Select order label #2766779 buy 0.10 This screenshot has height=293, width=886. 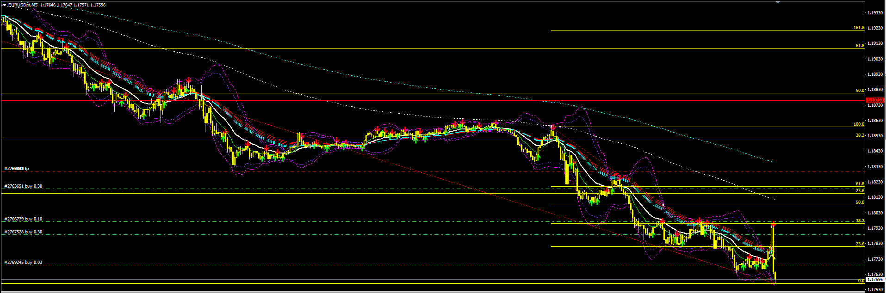[x=23, y=219]
